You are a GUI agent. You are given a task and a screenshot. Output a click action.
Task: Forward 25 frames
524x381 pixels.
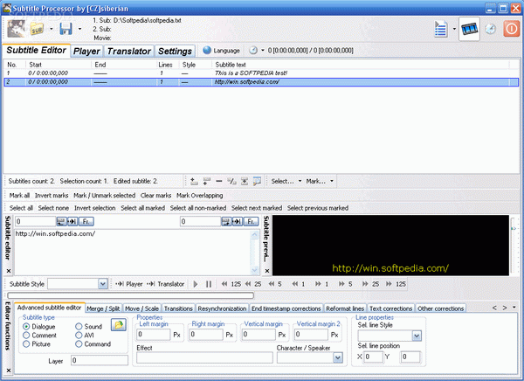coord(371,284)
